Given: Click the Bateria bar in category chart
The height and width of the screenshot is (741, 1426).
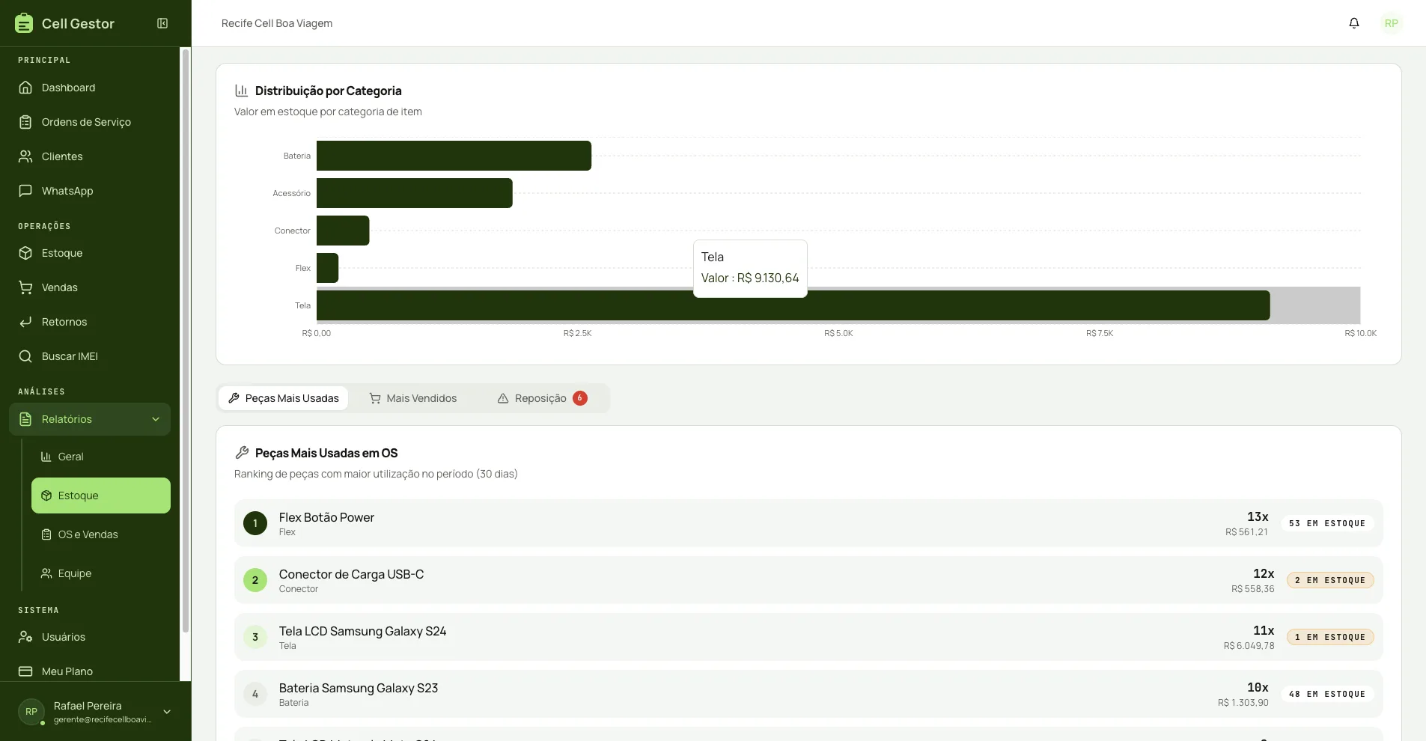Looking at the screenshot, I should 454,156.
